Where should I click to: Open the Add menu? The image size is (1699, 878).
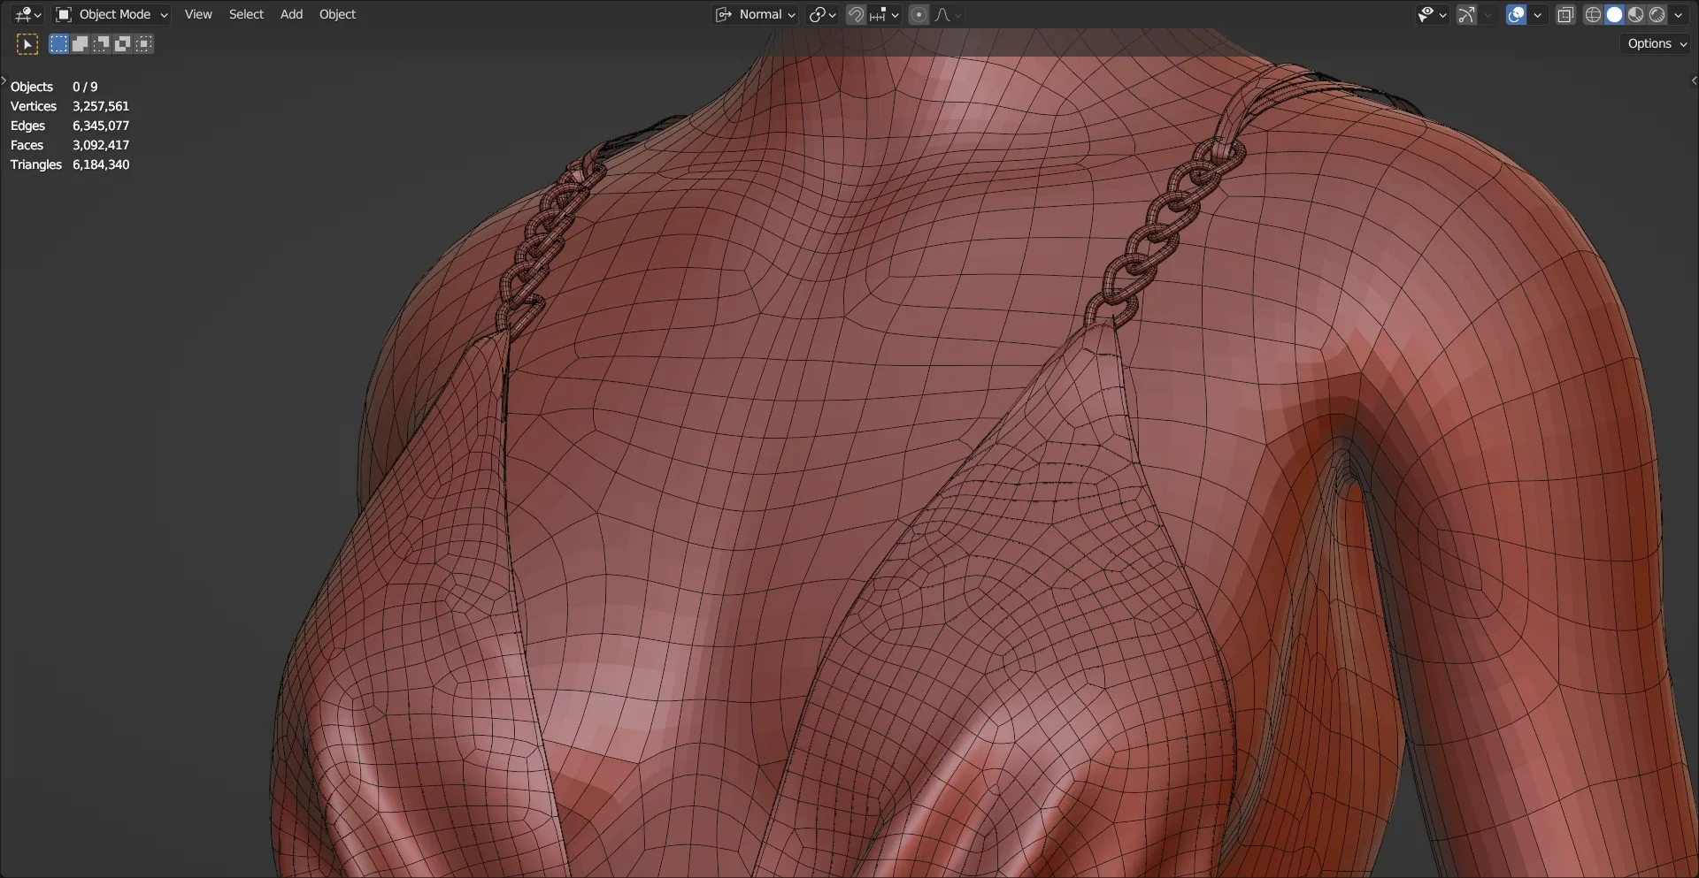coord(291,14)
